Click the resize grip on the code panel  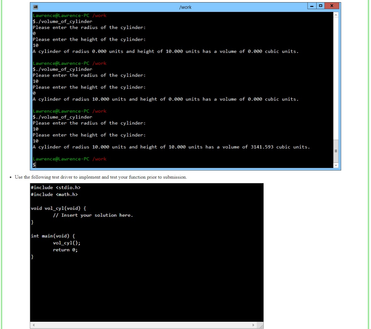[x=262, y=326]
